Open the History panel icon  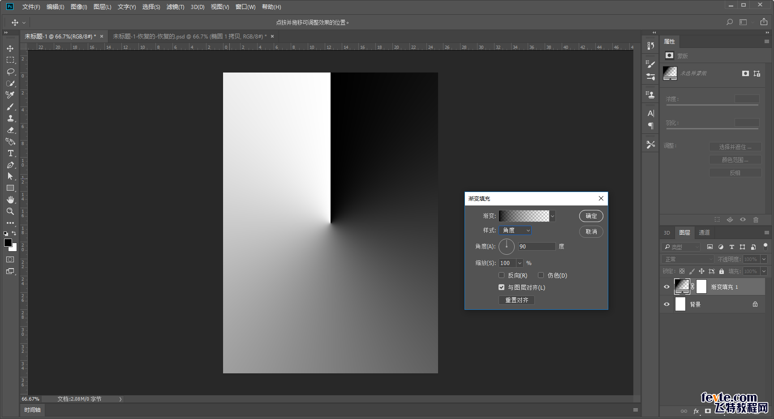click(651, 46)
